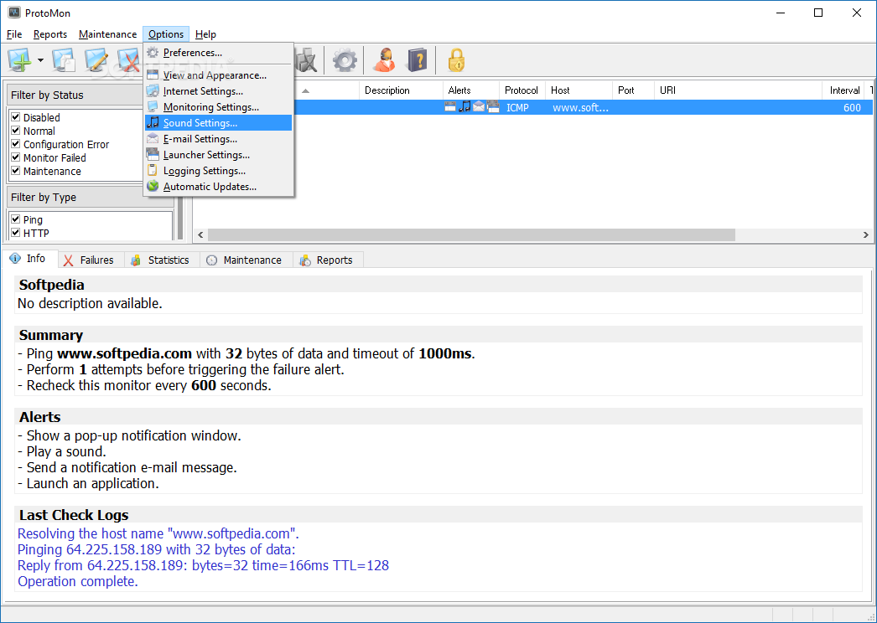Select Automatic Updates... menu item
The height and width of the screenshot is (623, 877).
(219, 187)
